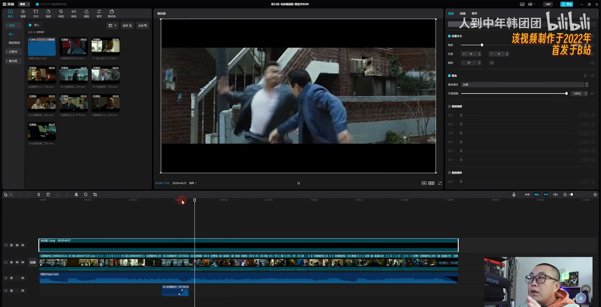Screen dimensions: 601x307
Task: Select the 预告片bgm.mp3 audio thumbnail
Action: click(x=42, y=47)
